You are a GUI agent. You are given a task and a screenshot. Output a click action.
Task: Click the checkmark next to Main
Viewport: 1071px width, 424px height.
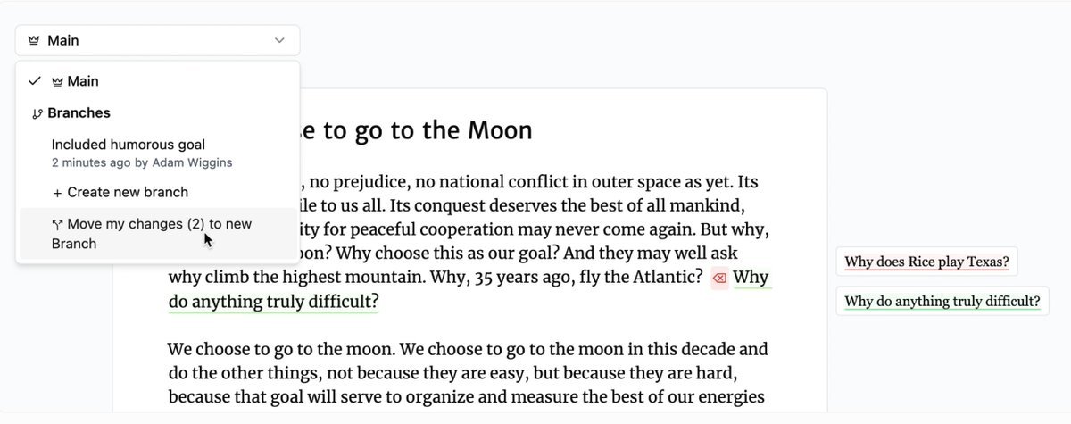point(35,81)
